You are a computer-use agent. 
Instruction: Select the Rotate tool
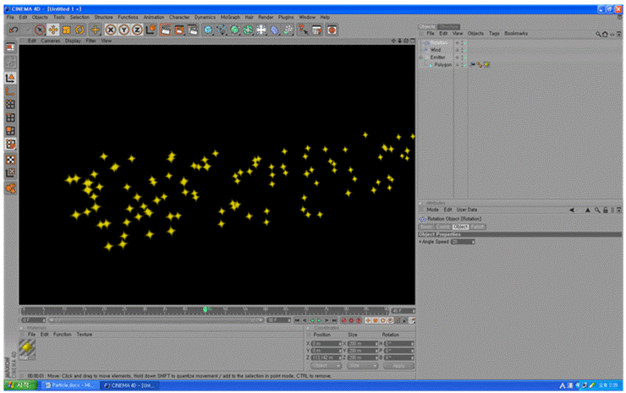point(80,30)
